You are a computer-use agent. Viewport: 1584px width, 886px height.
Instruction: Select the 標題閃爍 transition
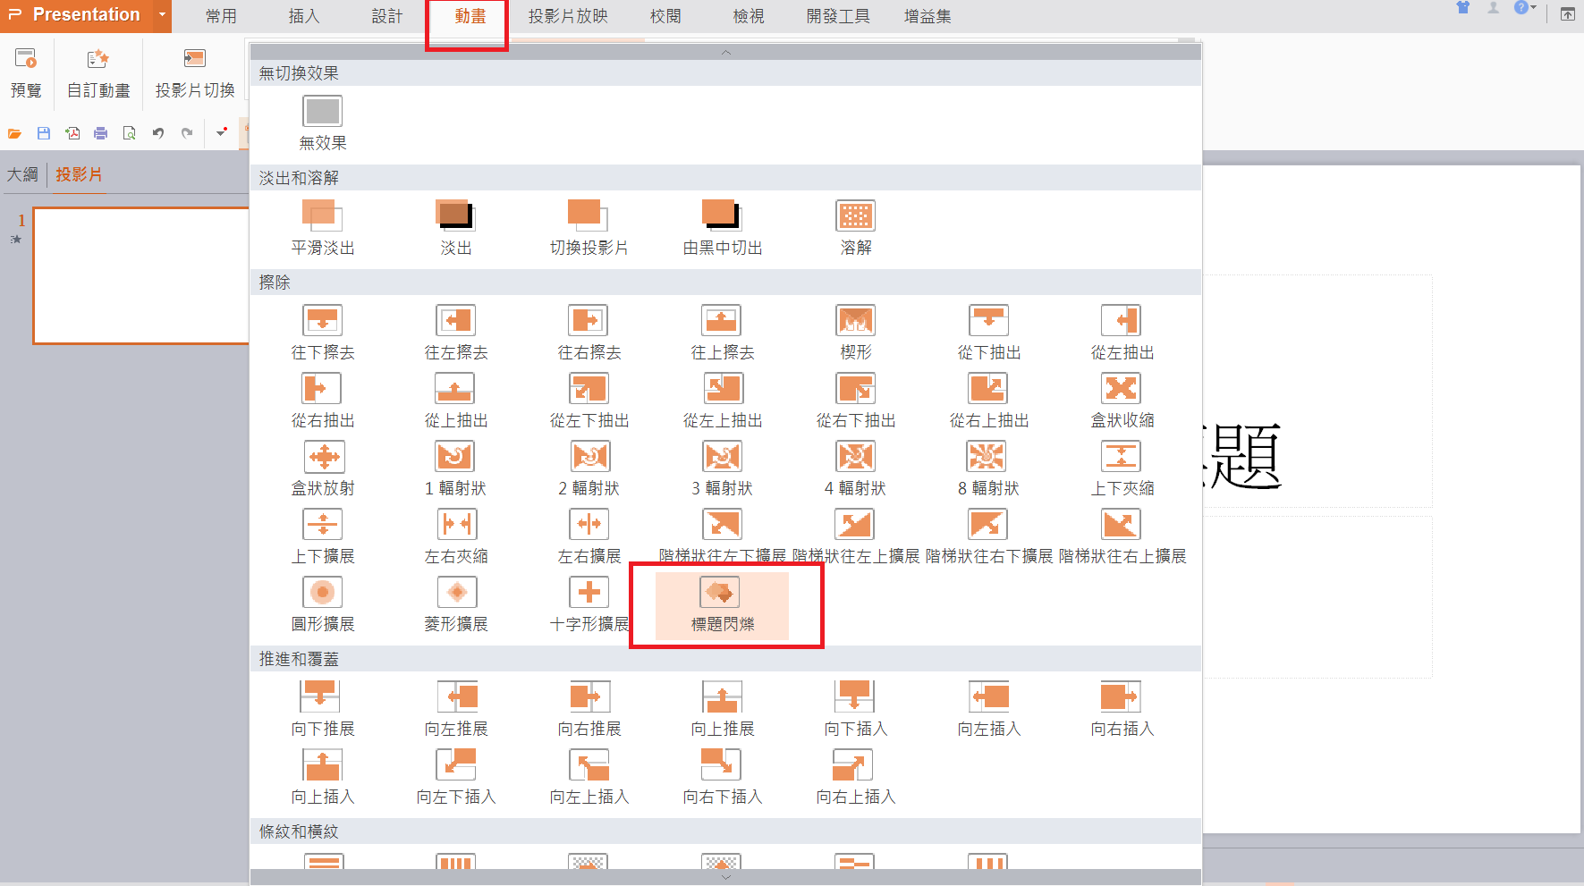(x=722, y=604)
